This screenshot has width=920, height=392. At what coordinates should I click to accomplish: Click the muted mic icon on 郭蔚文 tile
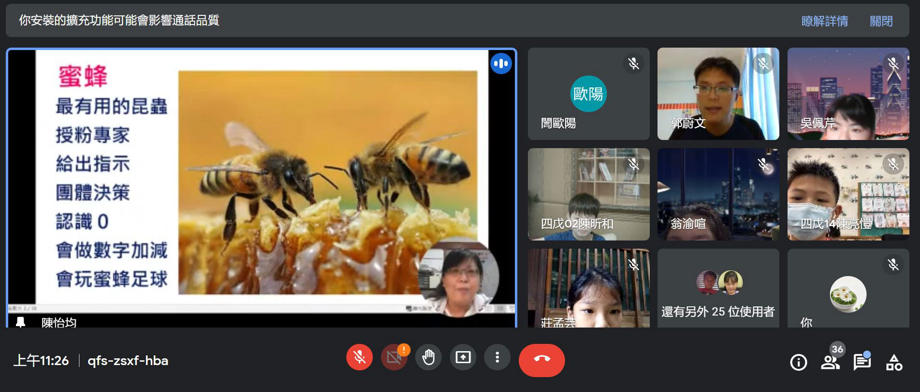763,63
